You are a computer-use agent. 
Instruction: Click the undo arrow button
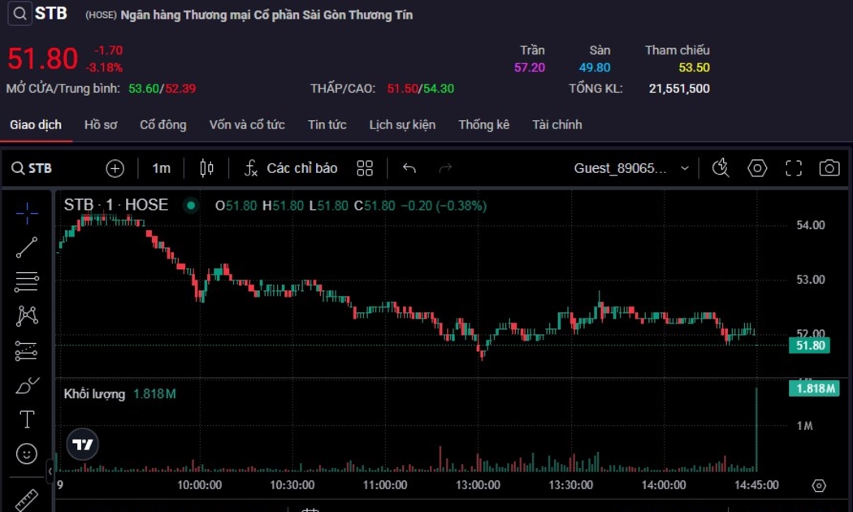(x=409, y=168)
